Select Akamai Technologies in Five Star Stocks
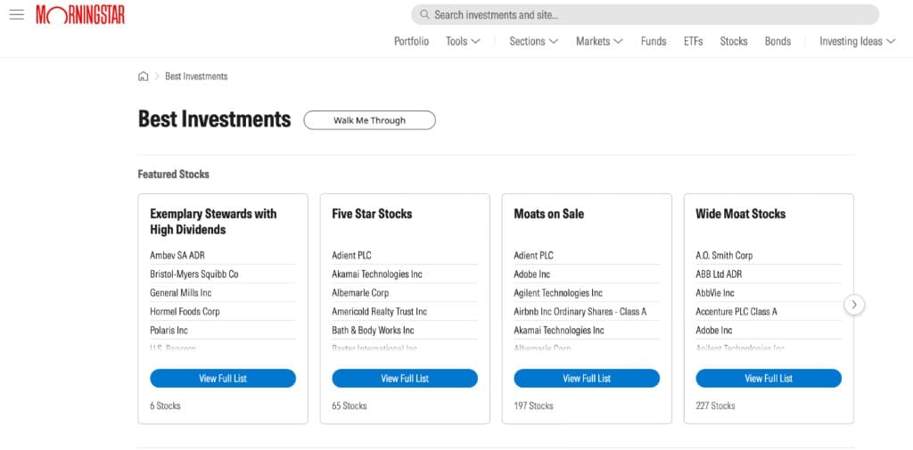 (x=377, y=274)
